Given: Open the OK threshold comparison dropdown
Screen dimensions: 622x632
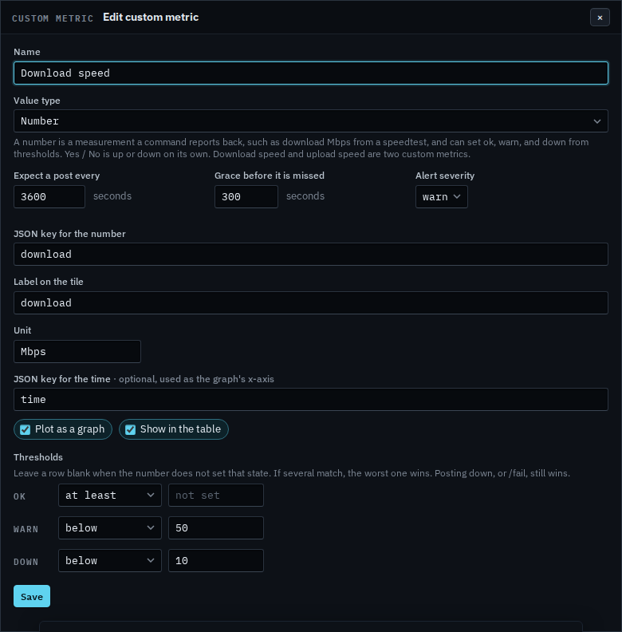Looking at the screenshot, I should tap(109, 495).
